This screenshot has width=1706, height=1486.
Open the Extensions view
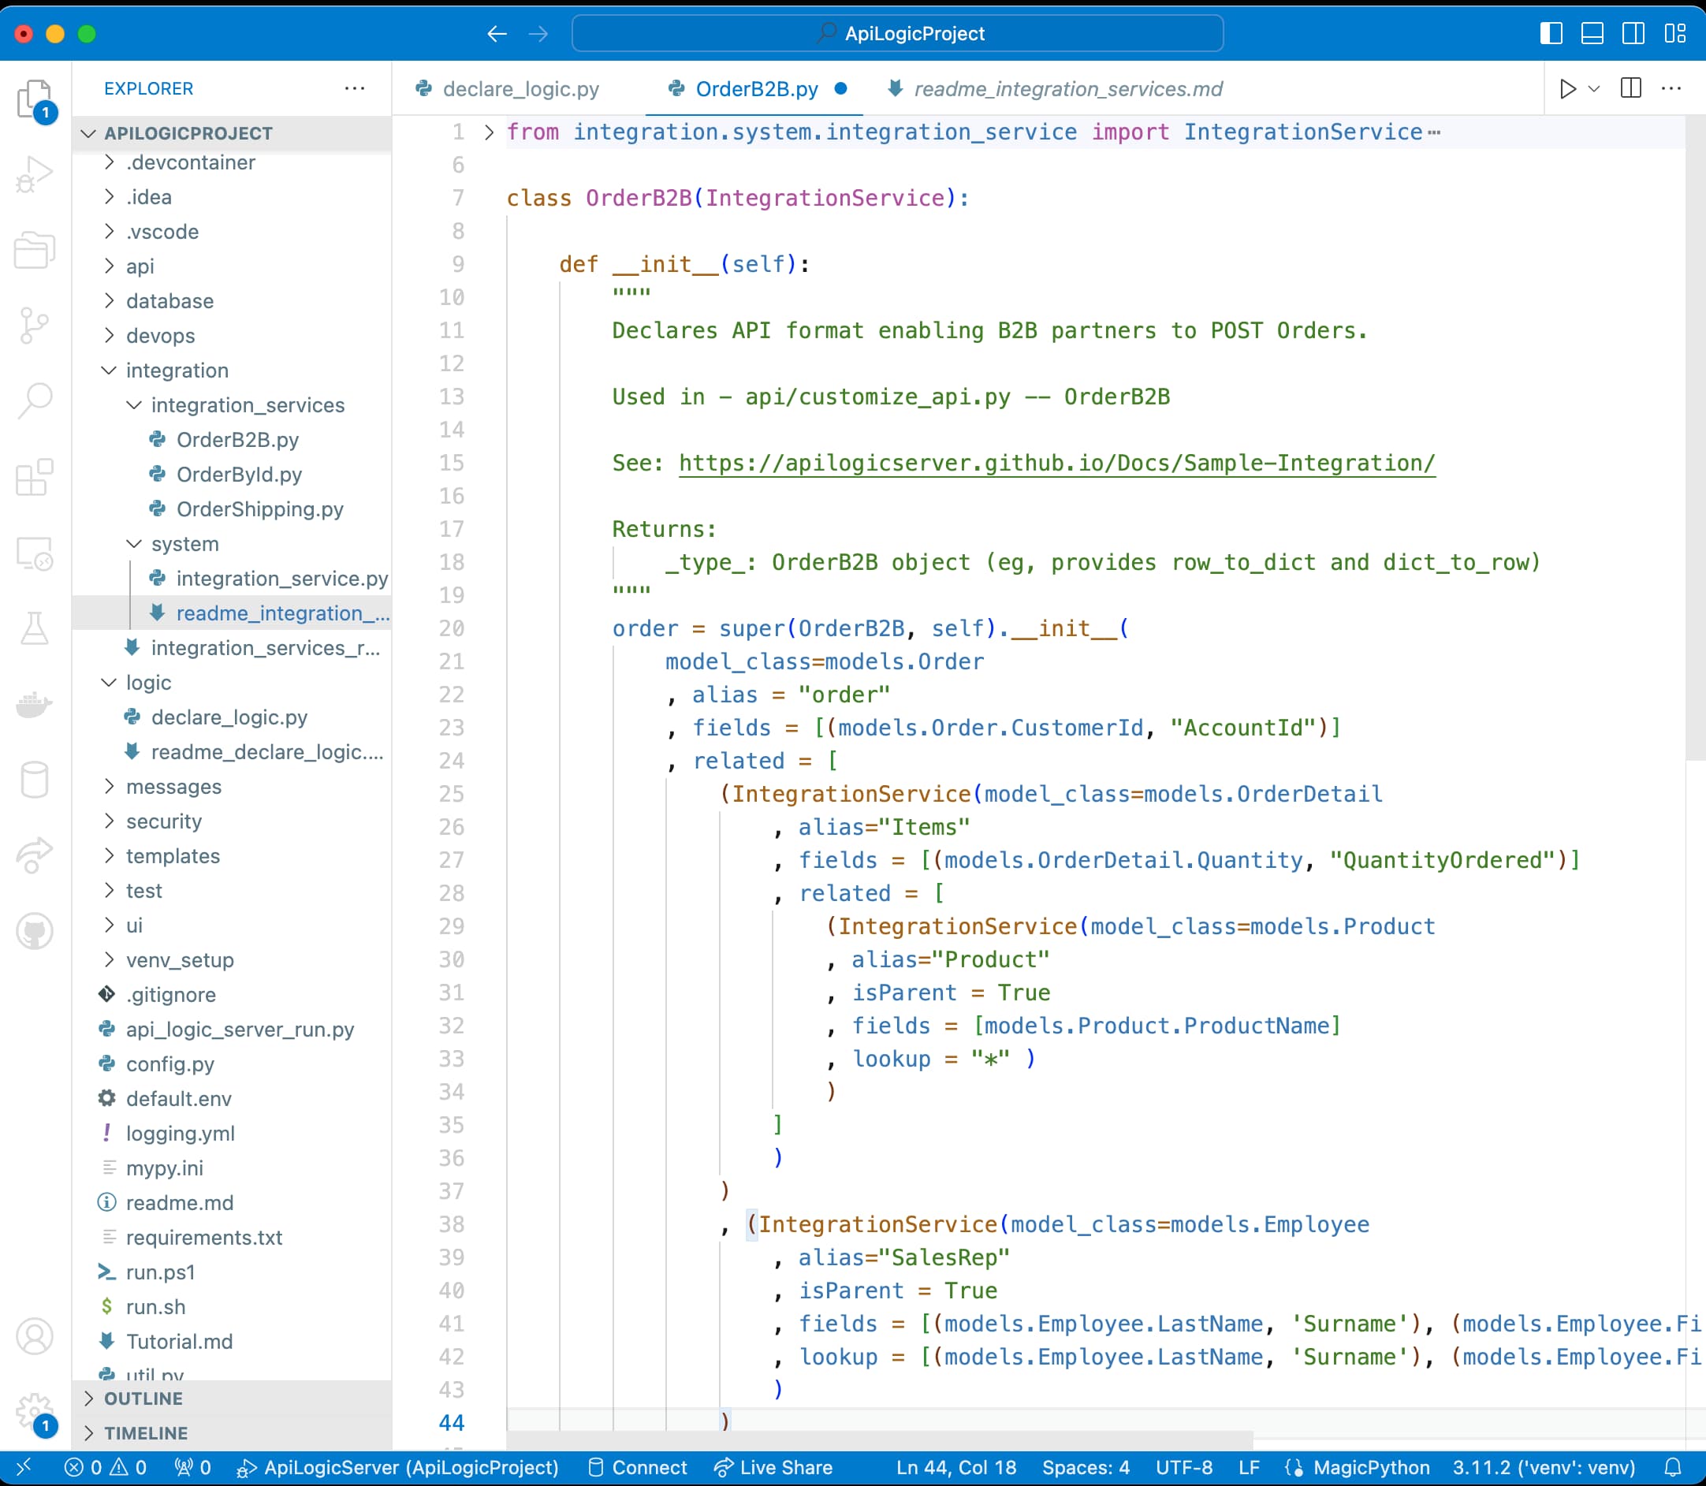click(x=34, y=477)
